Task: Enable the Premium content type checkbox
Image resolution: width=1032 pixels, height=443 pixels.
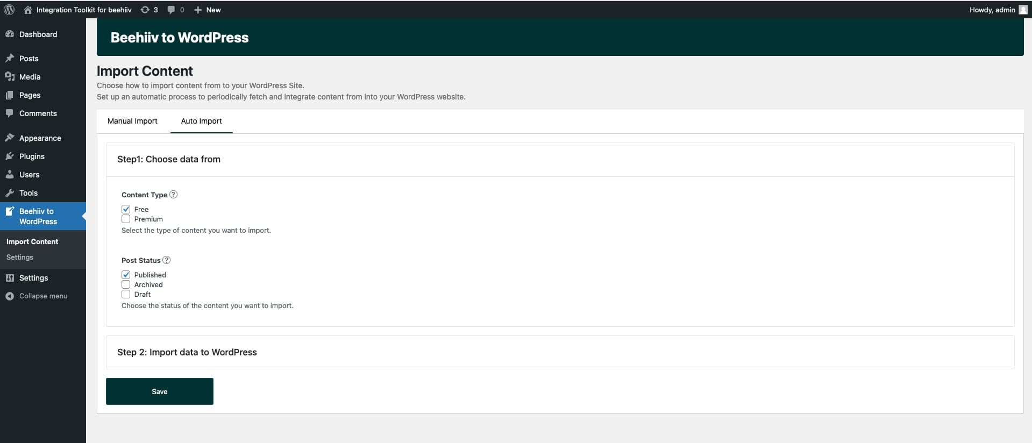Action: [x=126, y=219]
